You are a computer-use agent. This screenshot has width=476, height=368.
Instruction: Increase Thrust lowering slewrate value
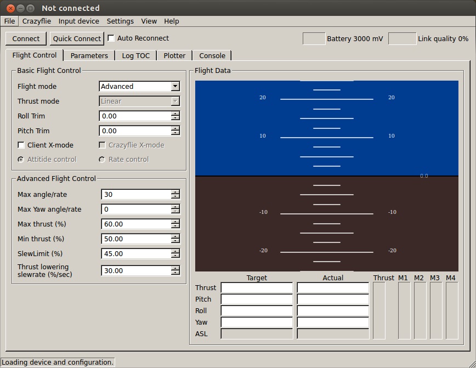coord(175,268)
